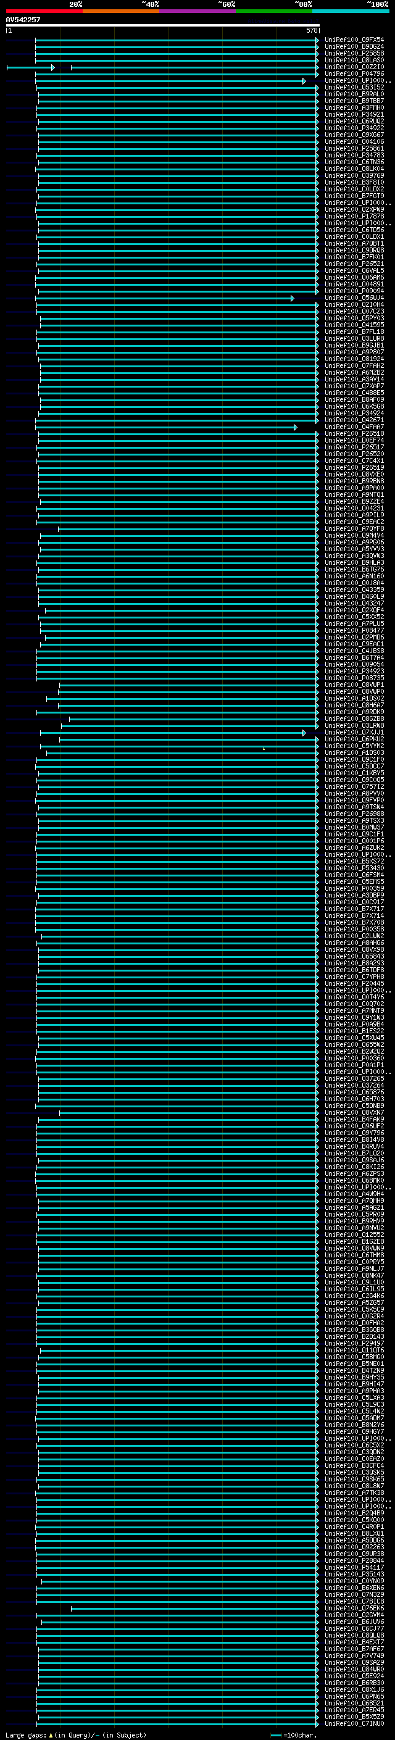Click the UniRef100_P00359 name
The height and width of the screenshot is (1740, 395).
(354, 888)
